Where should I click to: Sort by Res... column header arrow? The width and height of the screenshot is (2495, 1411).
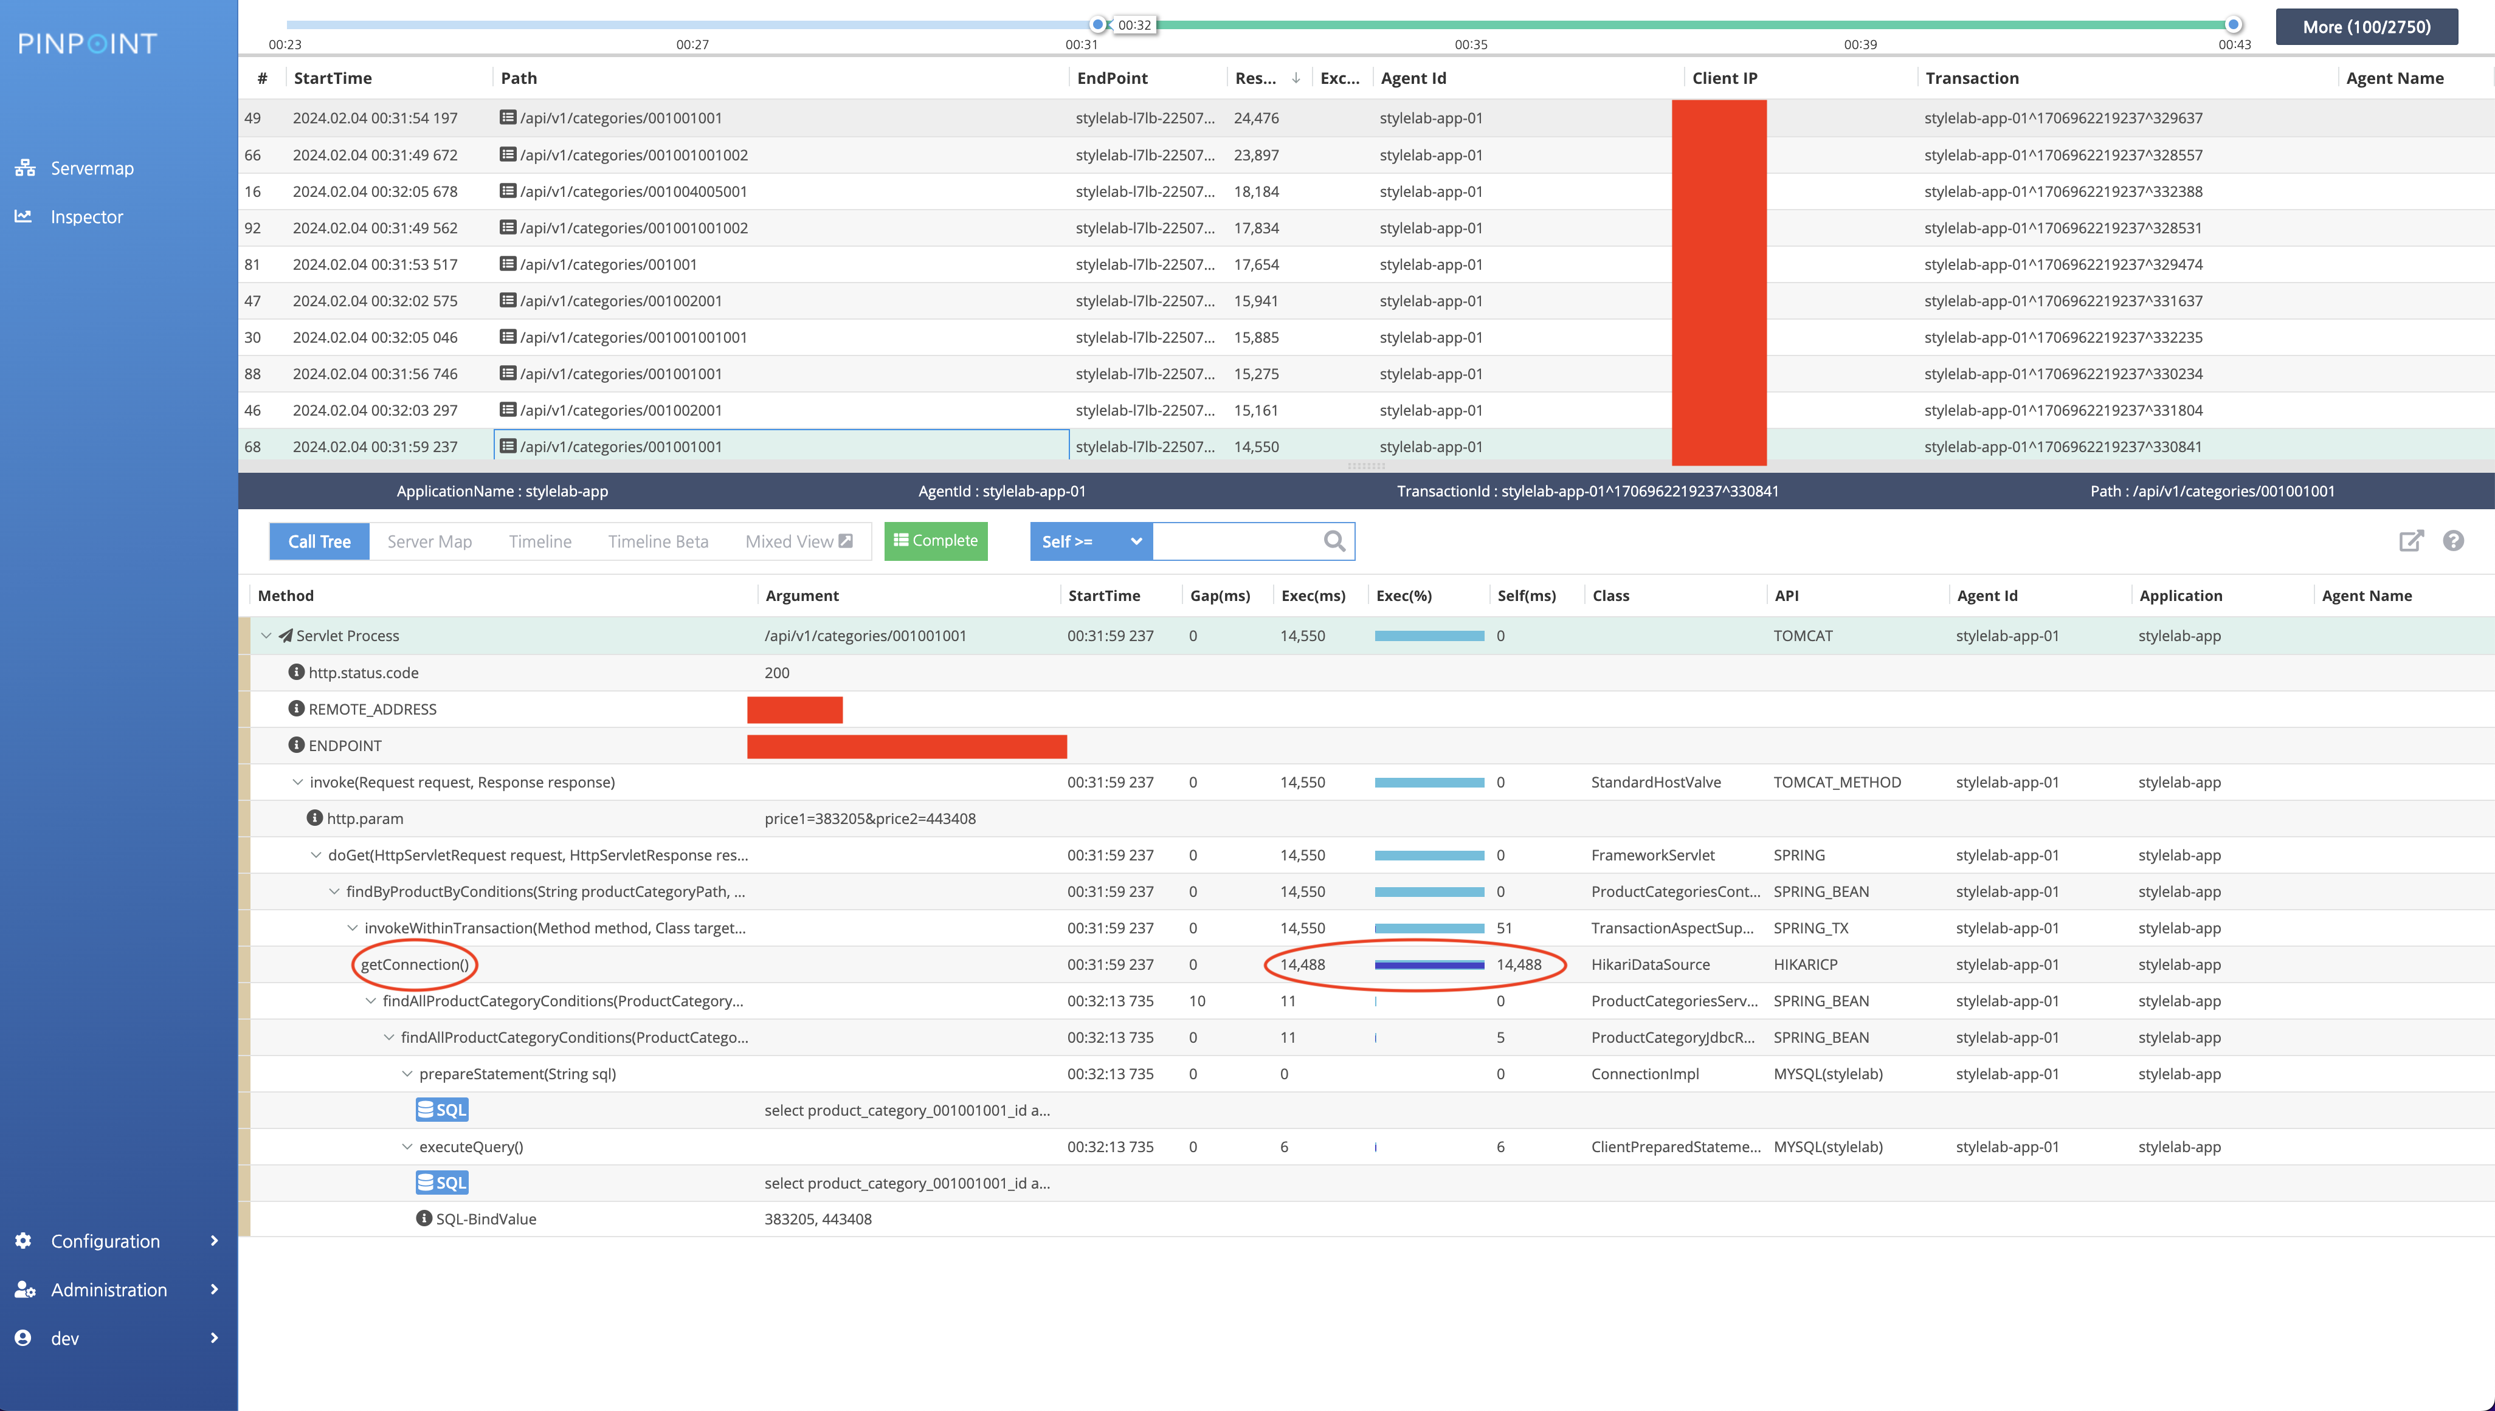pos(1296,78)
